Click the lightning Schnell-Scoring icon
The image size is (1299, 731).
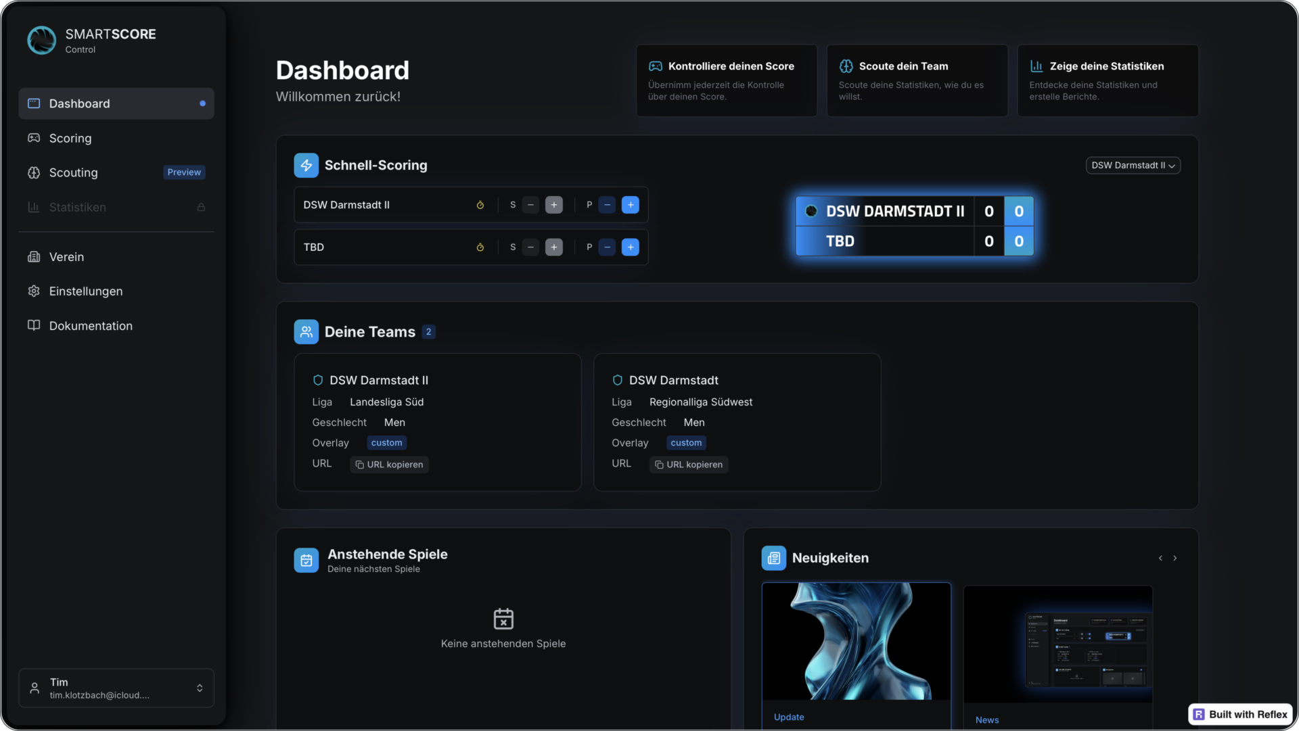306,166
